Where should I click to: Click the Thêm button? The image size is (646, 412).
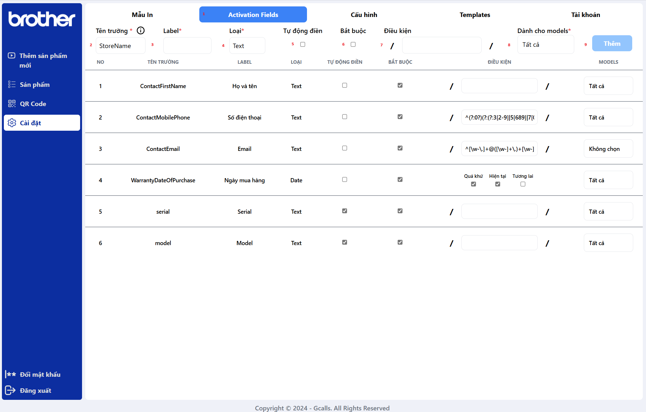coord(612,44)
